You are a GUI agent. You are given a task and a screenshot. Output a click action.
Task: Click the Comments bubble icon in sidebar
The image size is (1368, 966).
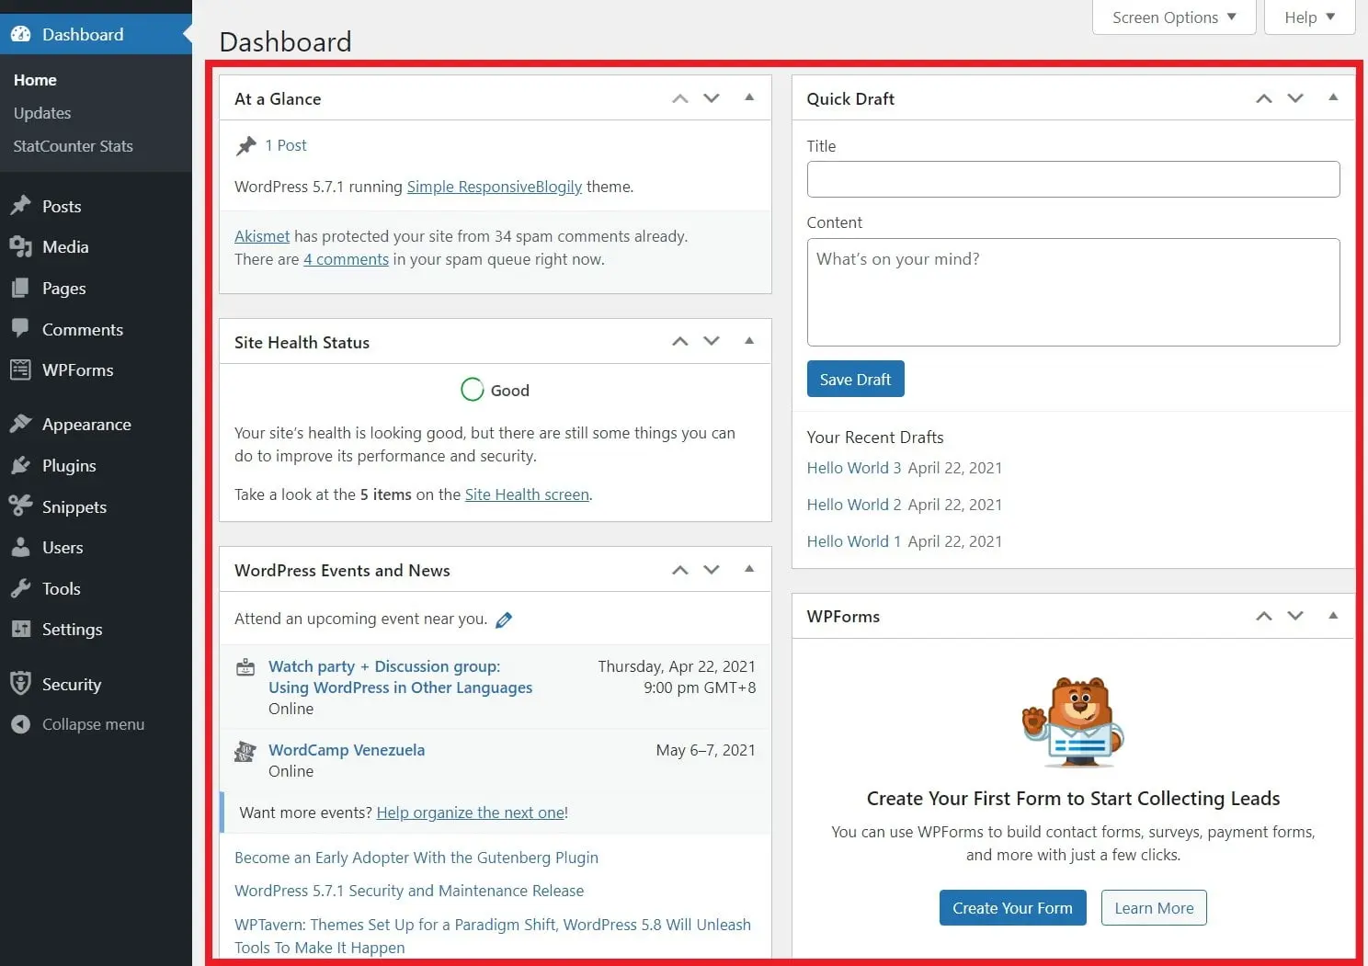pos(20,328)
